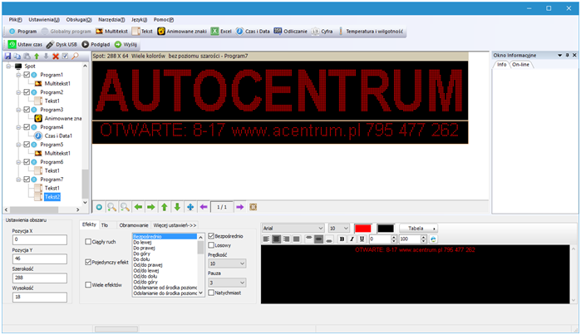The height and width of the screenshot is (335, 581).
Task: Move selected item up with green up arrow in tree toolbar
Action: click(x=37, y=56)
